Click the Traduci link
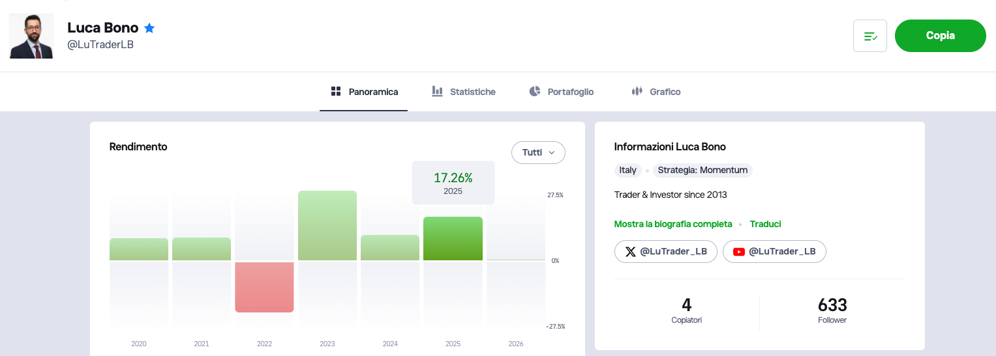The width and height of the screenshot is (996, 356). (766, 224)
